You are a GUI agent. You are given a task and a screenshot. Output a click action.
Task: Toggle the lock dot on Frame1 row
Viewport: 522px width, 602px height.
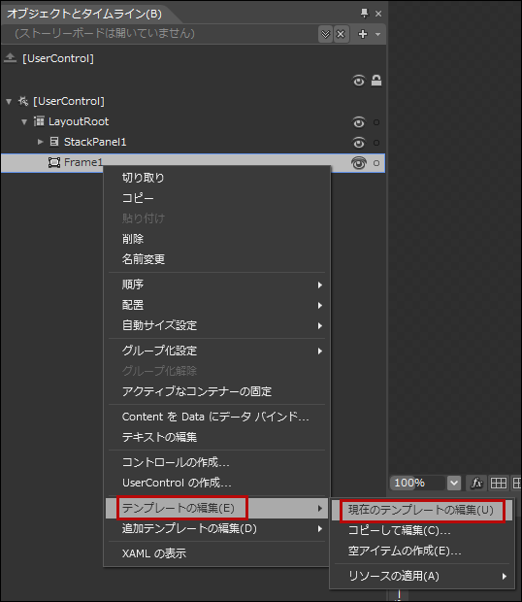(376, 163)
